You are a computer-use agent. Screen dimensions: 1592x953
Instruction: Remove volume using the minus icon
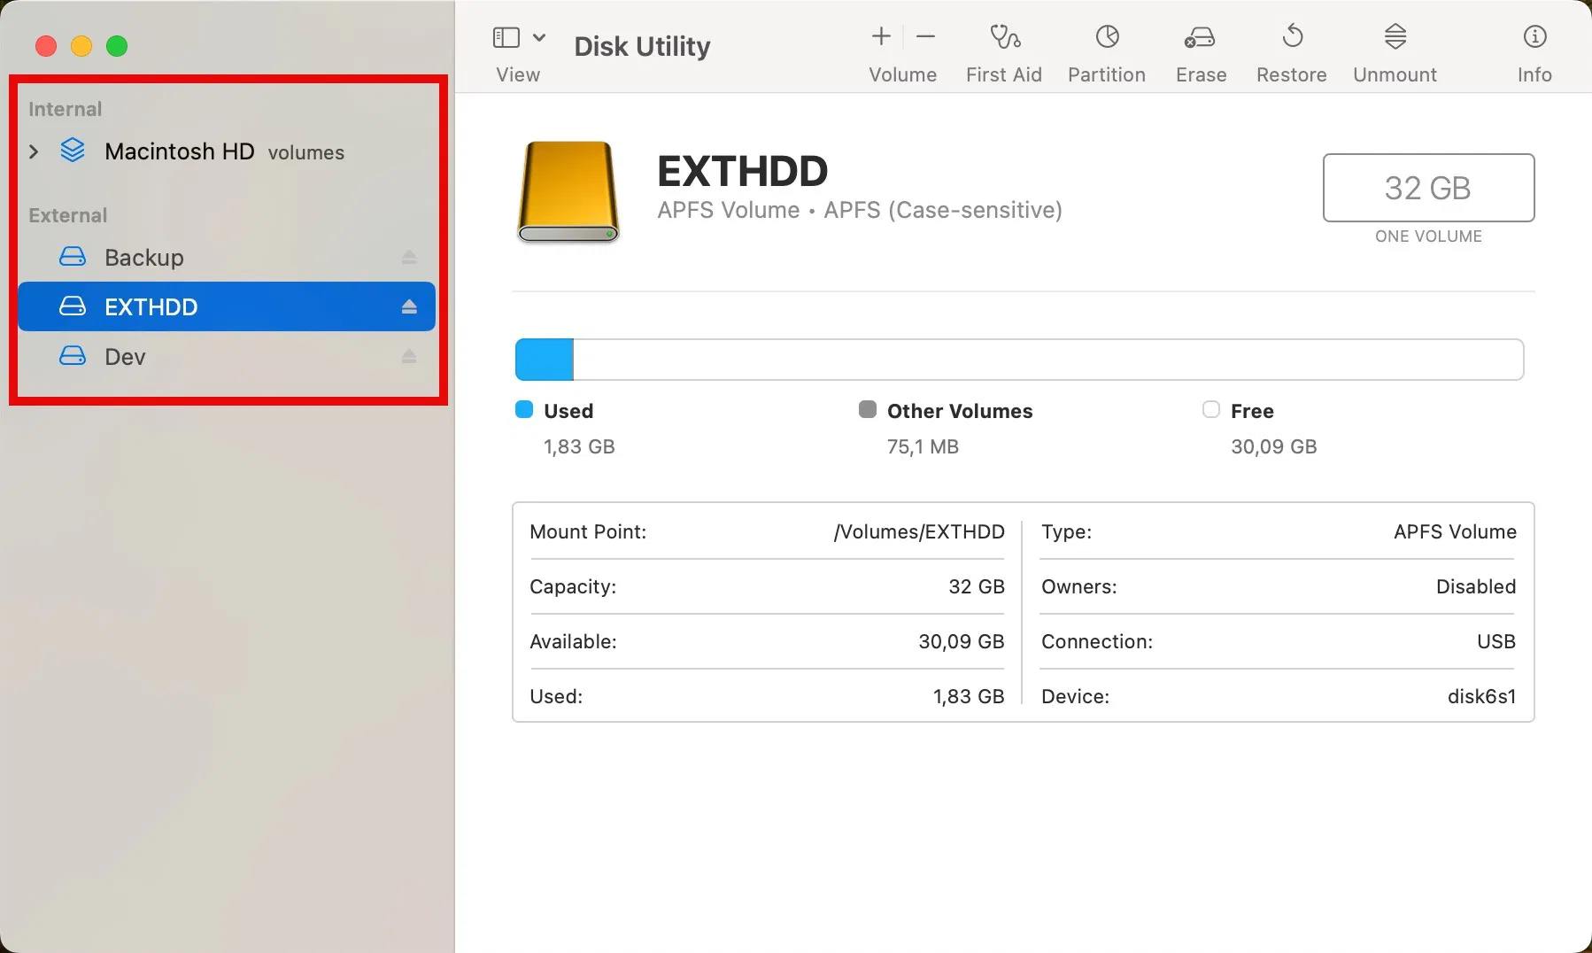(926, 36)
